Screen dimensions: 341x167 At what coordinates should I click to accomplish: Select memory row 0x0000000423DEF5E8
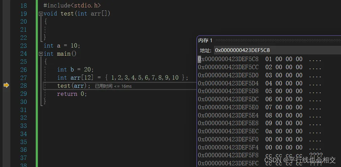click(x=259, y=123)
